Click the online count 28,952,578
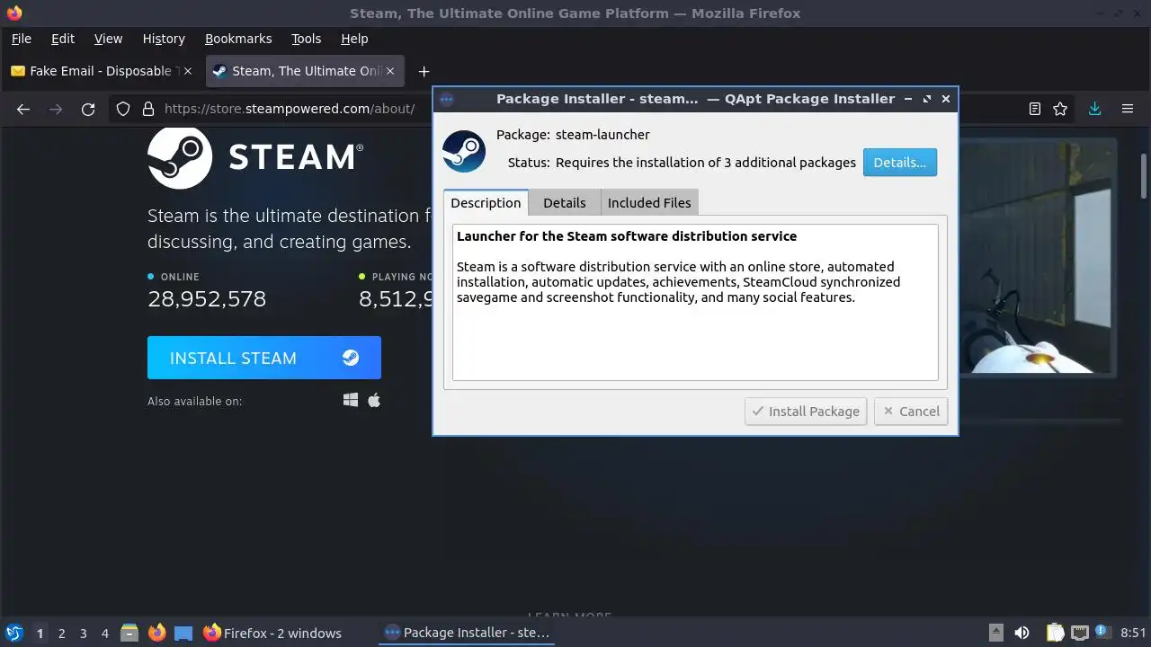 tap(207, 299)
